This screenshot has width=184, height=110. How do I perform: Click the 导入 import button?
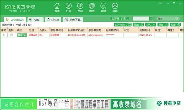151,25
